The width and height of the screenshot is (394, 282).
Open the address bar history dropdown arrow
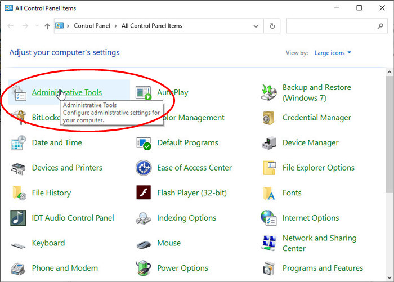pyautogui.click(x=257, y=26)
